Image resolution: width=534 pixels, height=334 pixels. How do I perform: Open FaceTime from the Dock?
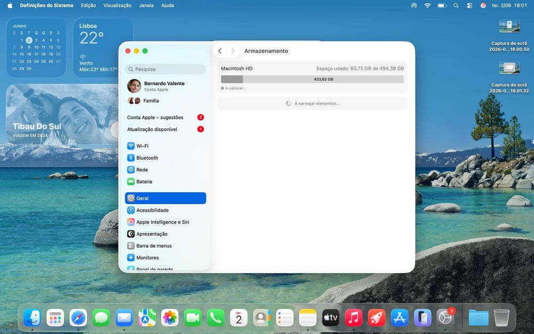tap(193, 317)
